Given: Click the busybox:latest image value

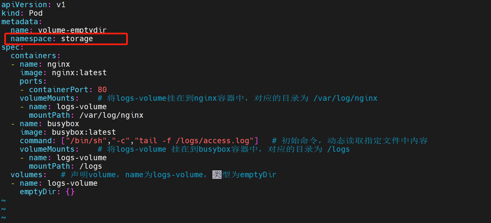Looking at the screenshot, I should (84, 132).
